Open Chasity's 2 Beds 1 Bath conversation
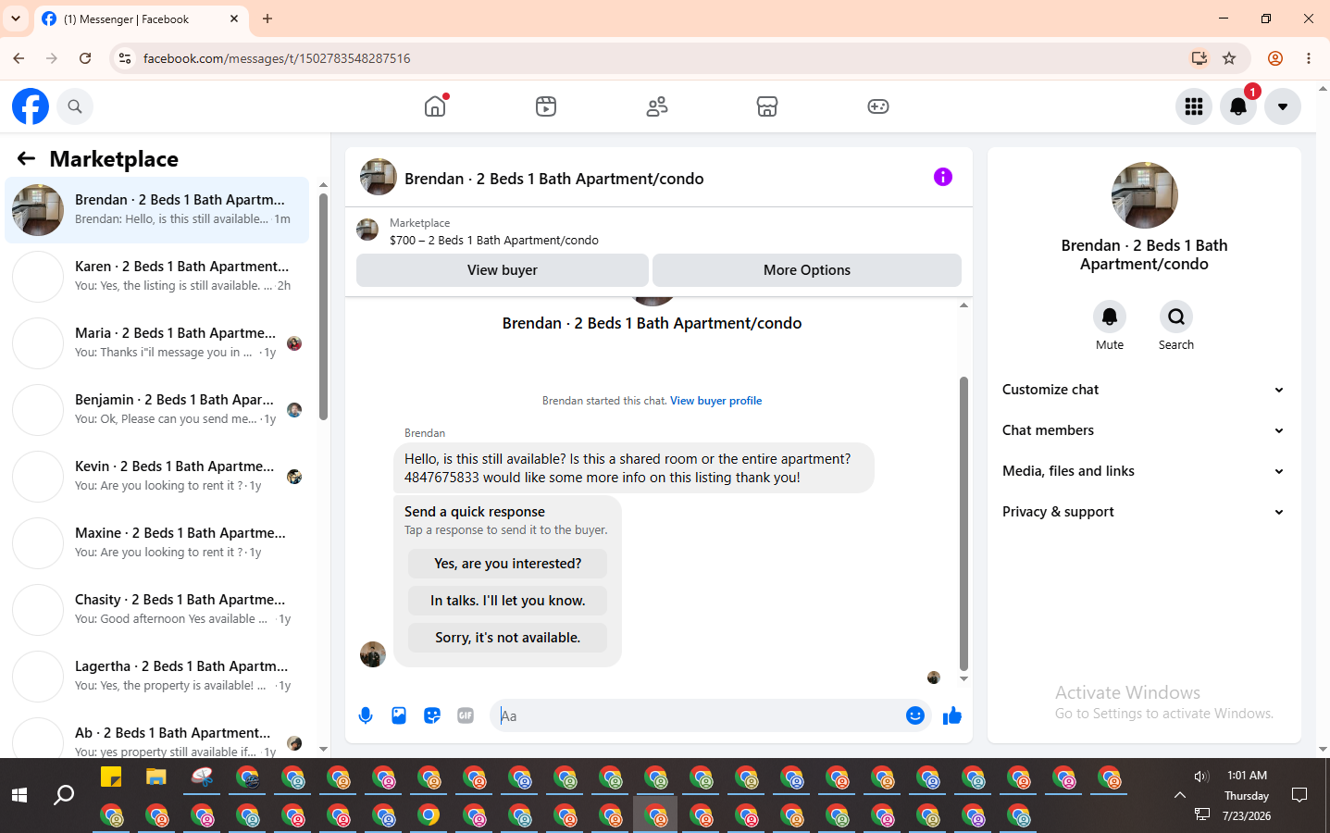The width and height of the screenshot is (1330, 833). click(x=157, y=610)
